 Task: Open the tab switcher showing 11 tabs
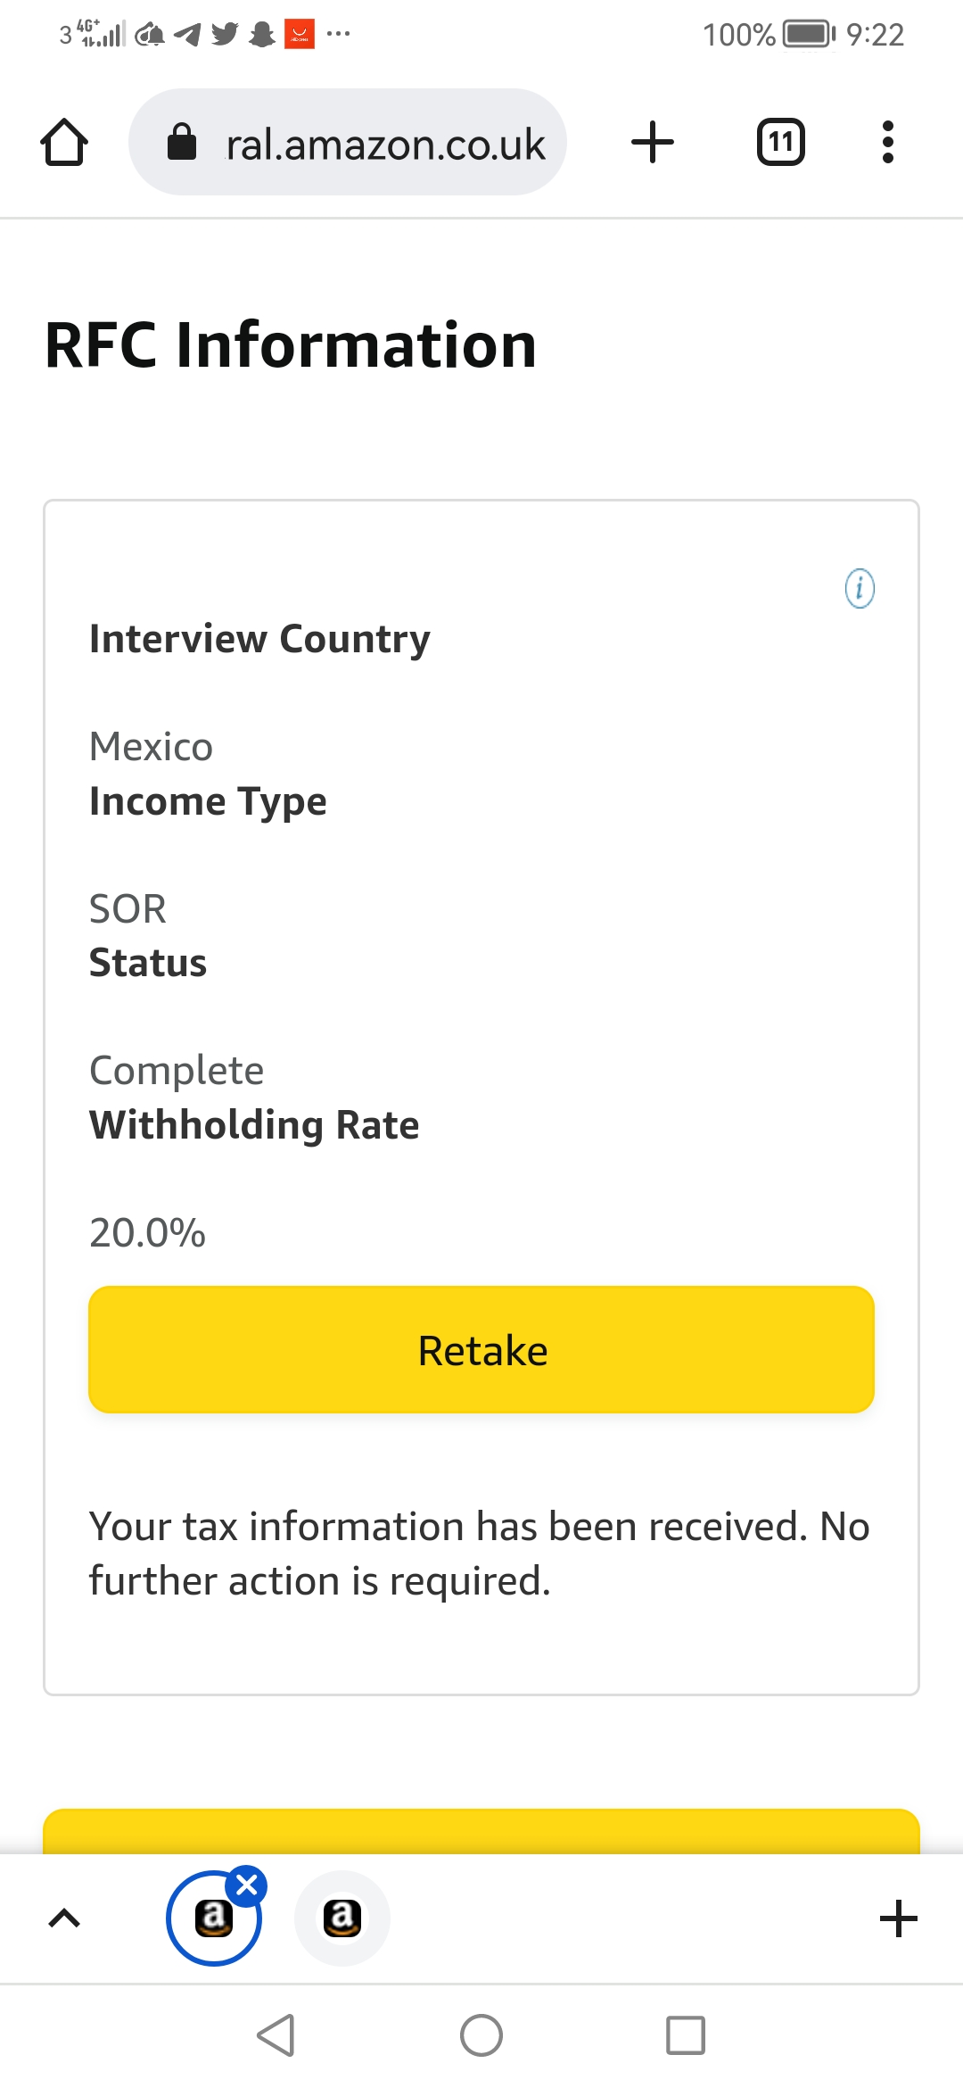click(781, 143)
